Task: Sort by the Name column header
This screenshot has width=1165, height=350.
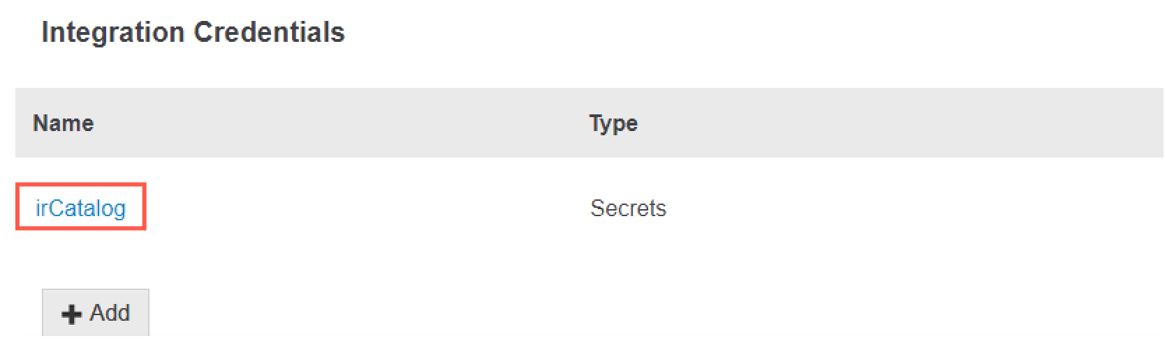Action: [63, 123]
